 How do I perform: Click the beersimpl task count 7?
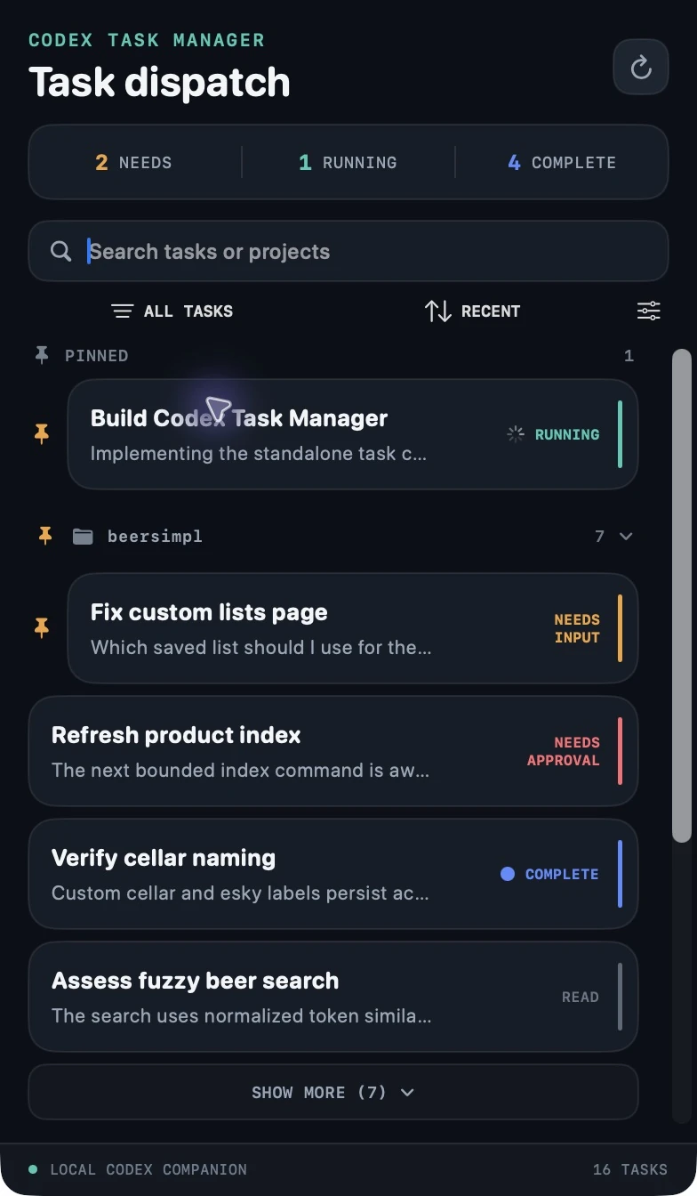(x=599, y=536)
